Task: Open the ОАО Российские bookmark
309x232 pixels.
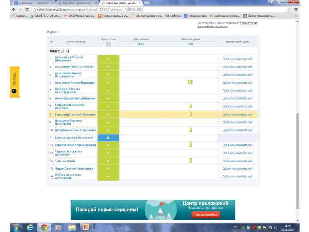Action: (79, 16)
